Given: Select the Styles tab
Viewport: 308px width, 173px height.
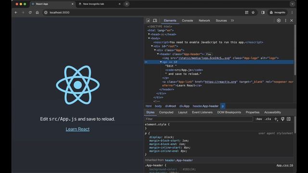Looking at the screenshot, I should point(150,112).
